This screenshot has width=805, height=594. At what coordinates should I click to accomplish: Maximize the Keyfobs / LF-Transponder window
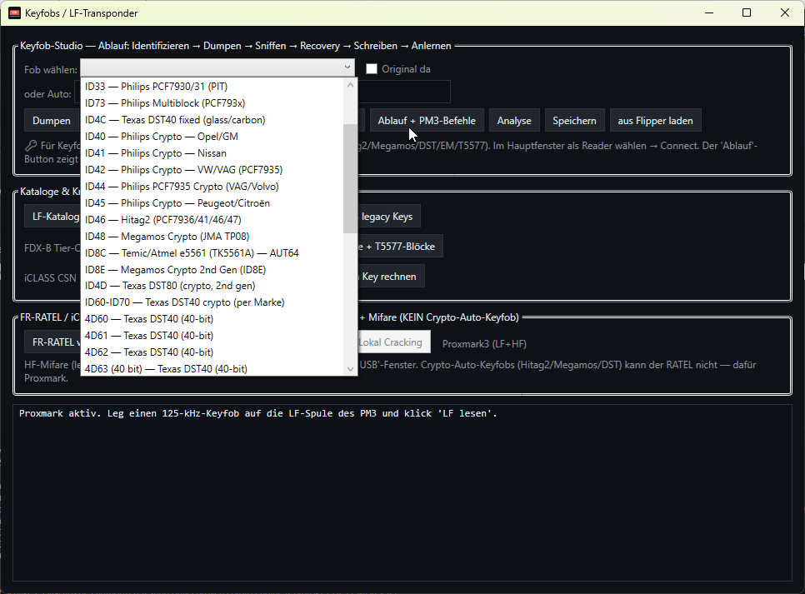click(747, 12)
